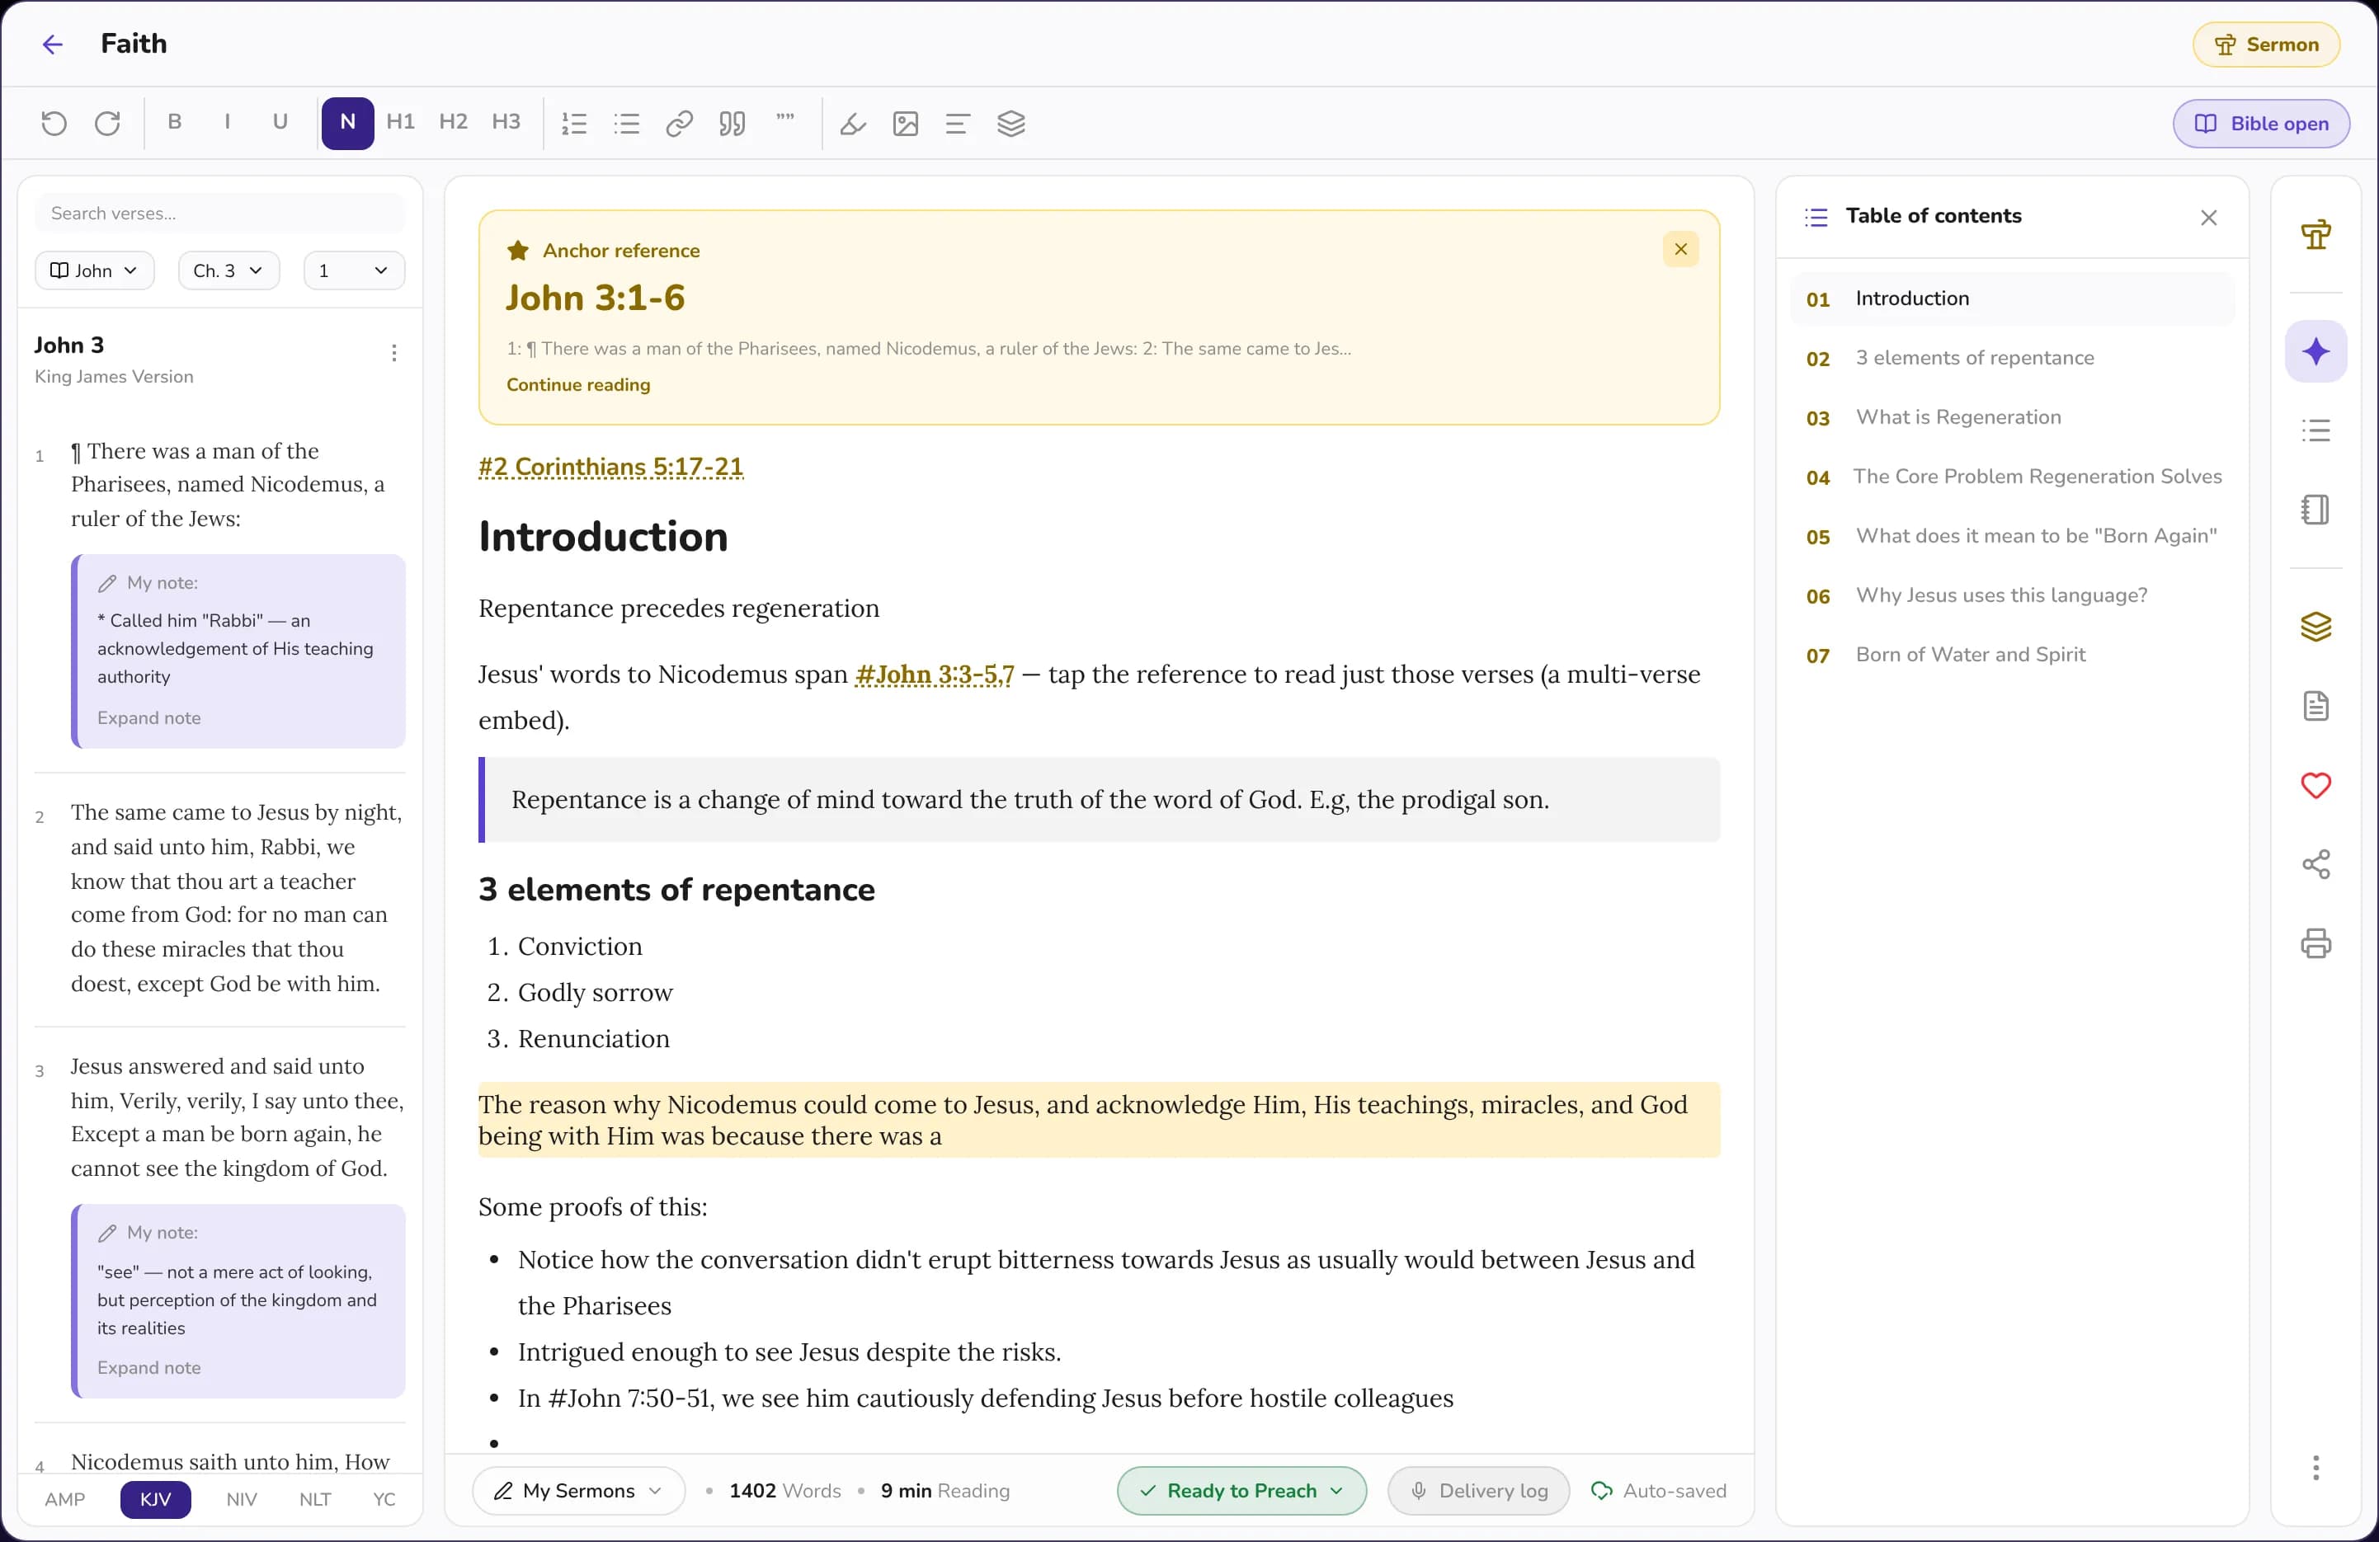The width and height of the screenshot is (2379, 1542).
Task: Switch to AMP translation
Action: tap(65, 1499)
